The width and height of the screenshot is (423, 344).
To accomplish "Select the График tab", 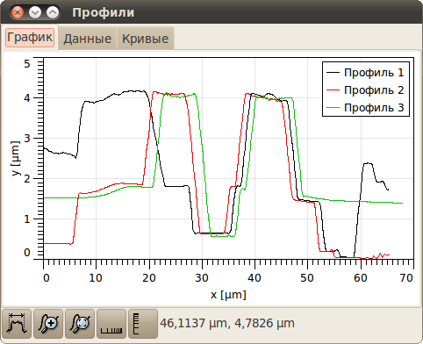I will tap(30, 38).
